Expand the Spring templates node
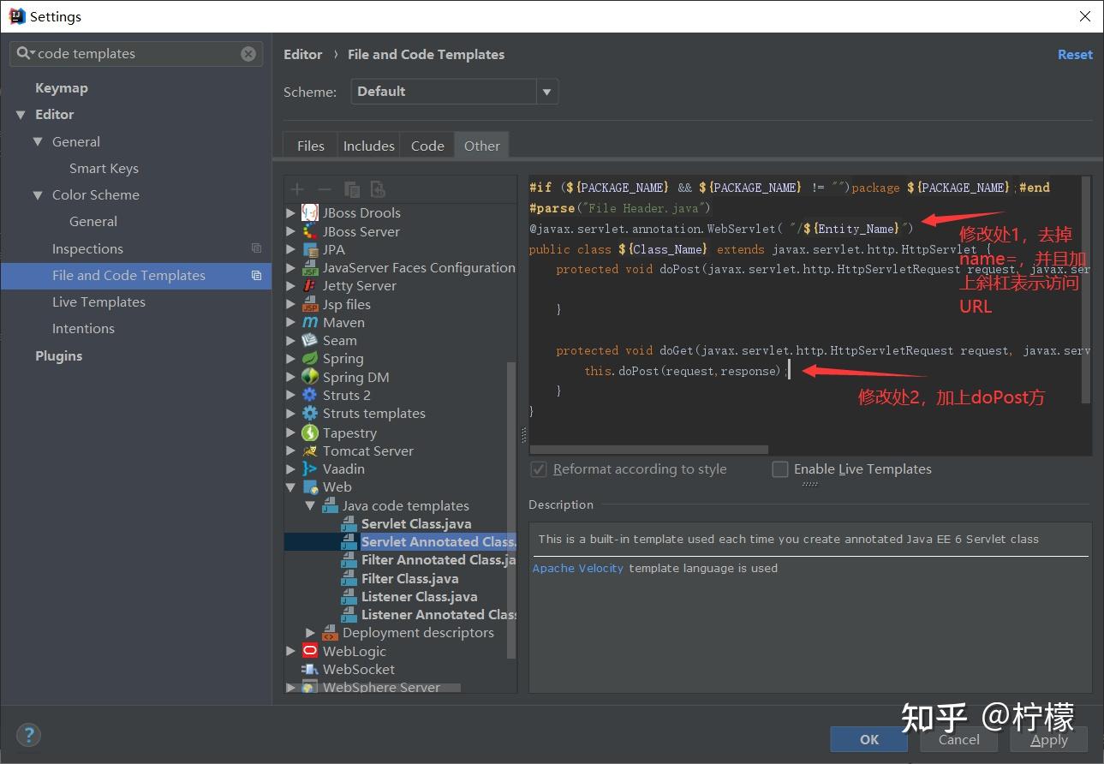1104x764 pixels. (291, 358)
